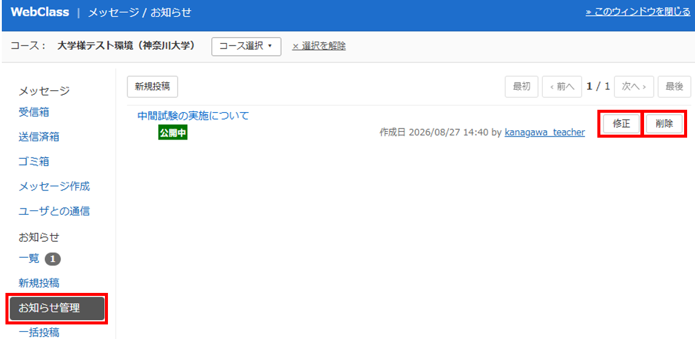Image resolution: width=695 pixels, height=339 pixels.
Task: Go to next page with 次へ
Action: (x=634, y=87)
